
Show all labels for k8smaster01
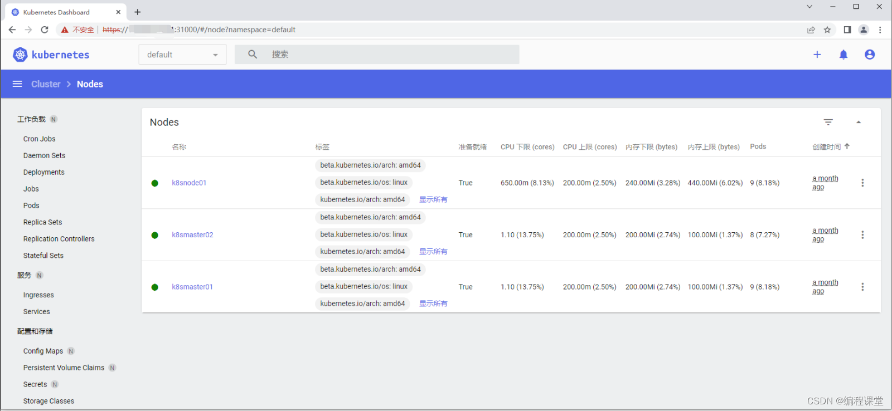point(433,304)
